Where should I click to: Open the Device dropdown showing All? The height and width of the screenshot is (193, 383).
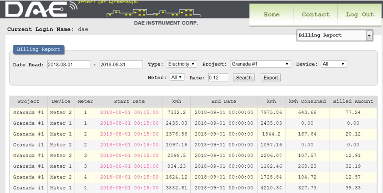click(334, 64)
